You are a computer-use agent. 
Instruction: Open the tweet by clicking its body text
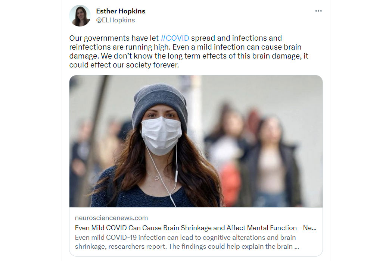(189, 51)
